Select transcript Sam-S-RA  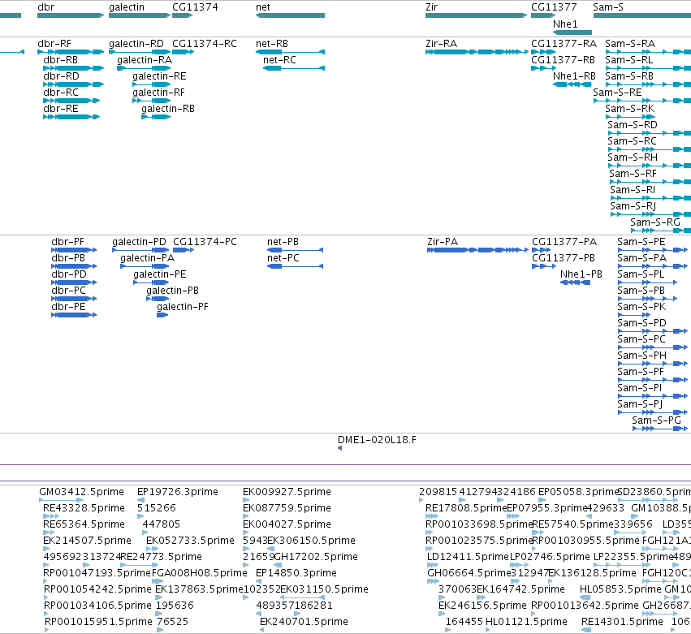(648, 52)
